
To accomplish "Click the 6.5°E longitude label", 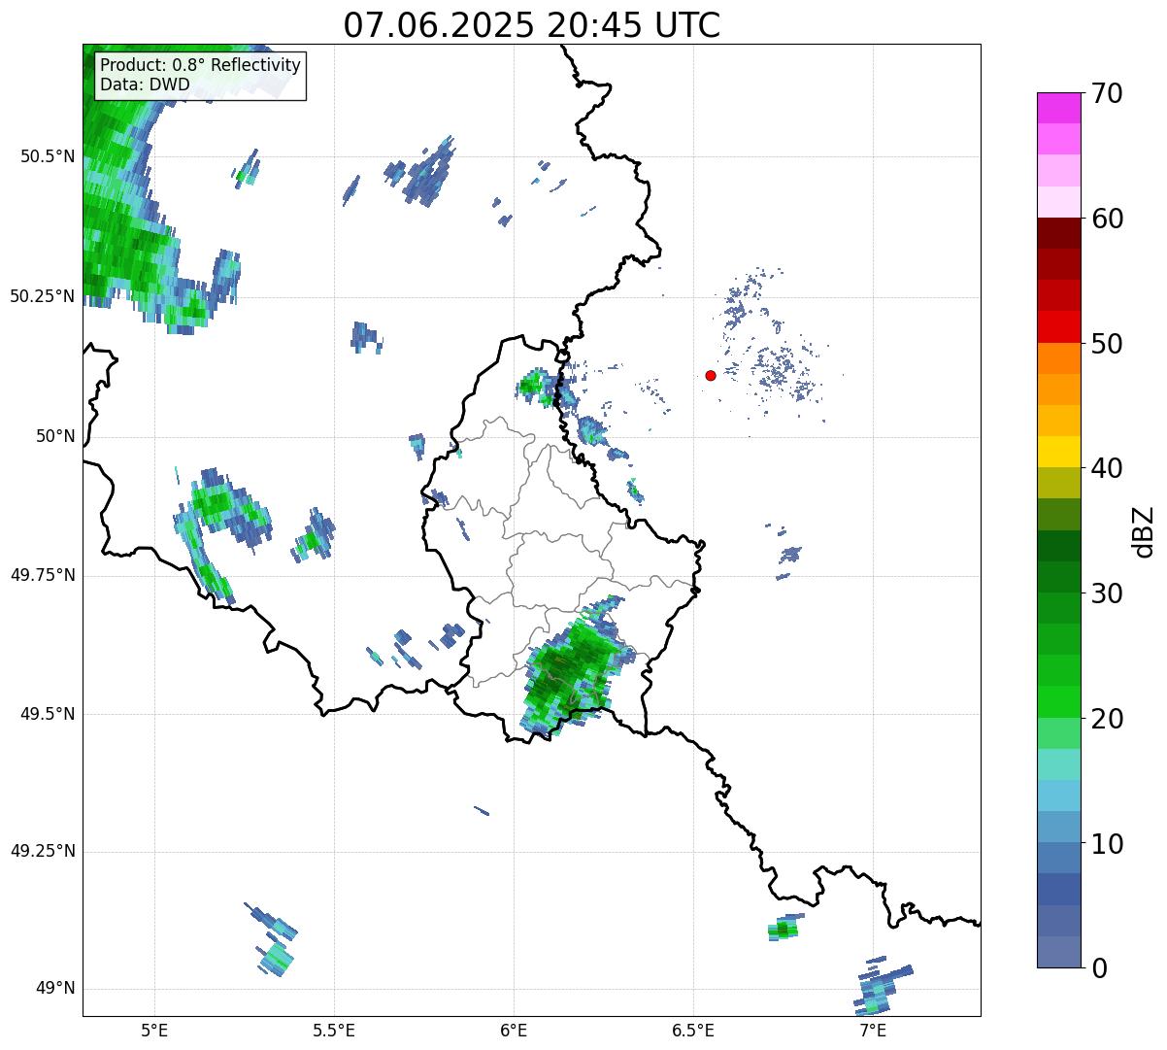I will pos(693,1031).
